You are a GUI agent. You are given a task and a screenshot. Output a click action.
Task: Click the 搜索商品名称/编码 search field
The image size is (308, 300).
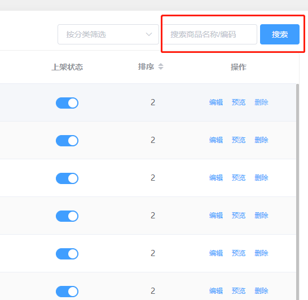pos(210,34)
